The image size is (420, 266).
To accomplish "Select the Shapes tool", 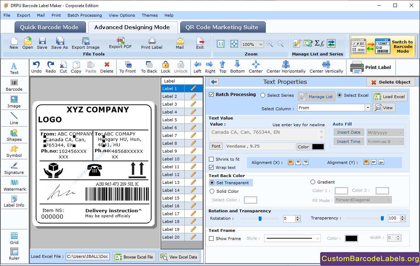I will 14,135.
